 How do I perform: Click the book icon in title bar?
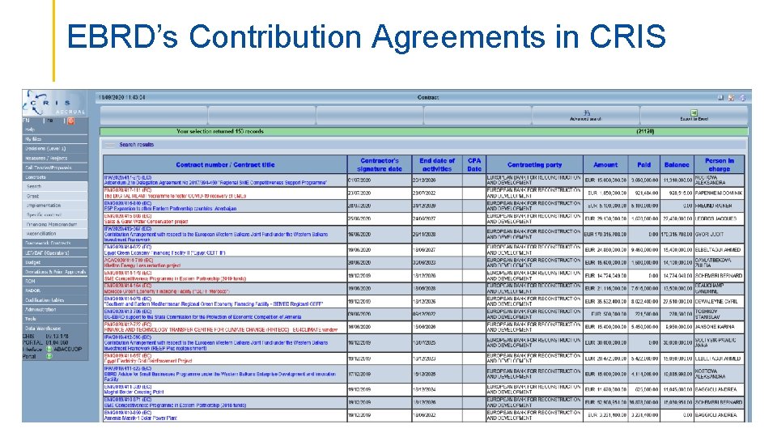pyautogui.click(x=720, y=98)
